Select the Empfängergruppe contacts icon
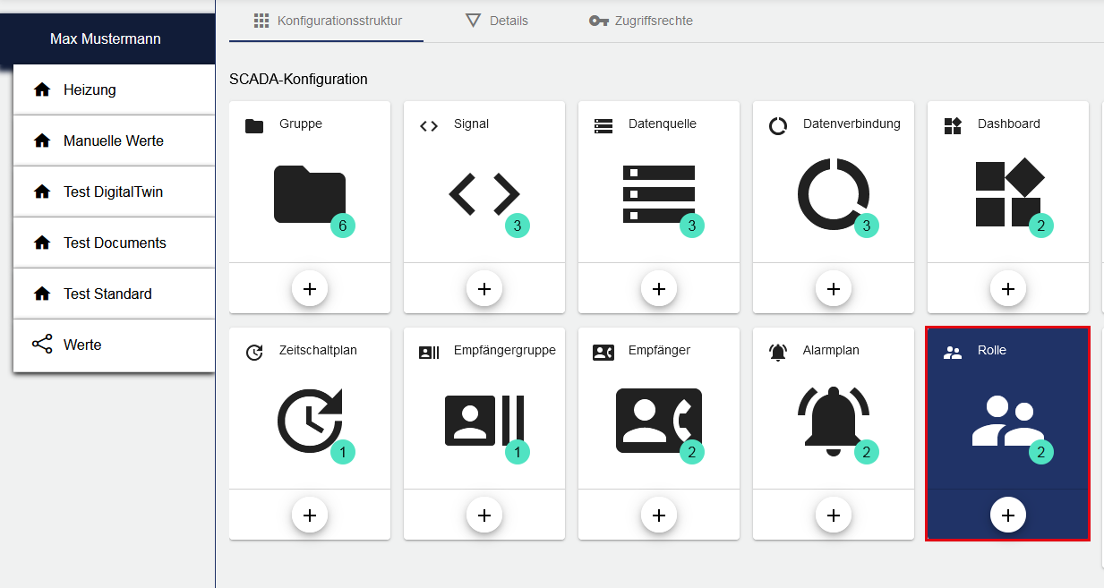This screenshot has width=1104, height=588. pyautogui.click(x=484, y=420)
